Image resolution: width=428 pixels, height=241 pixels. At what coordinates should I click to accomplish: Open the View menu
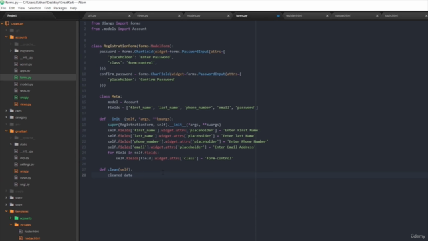coord(21,8)
